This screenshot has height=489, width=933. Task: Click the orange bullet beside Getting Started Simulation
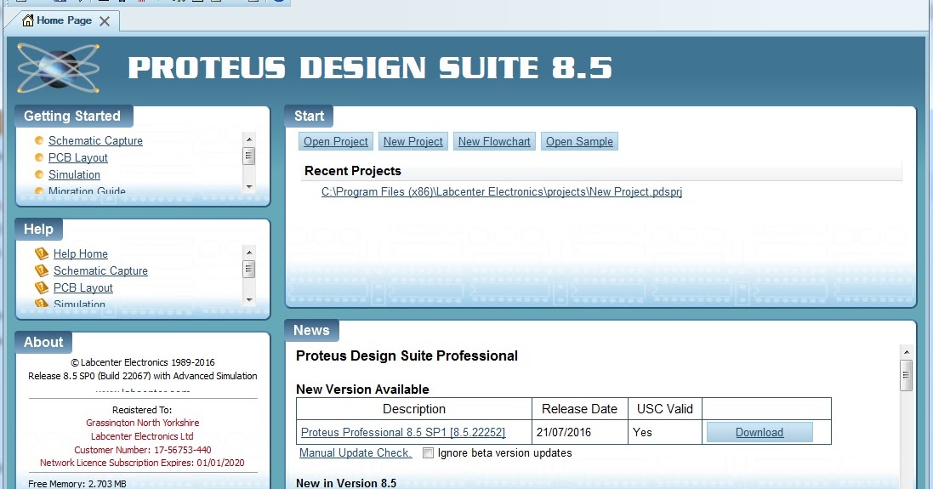point(39,174)
